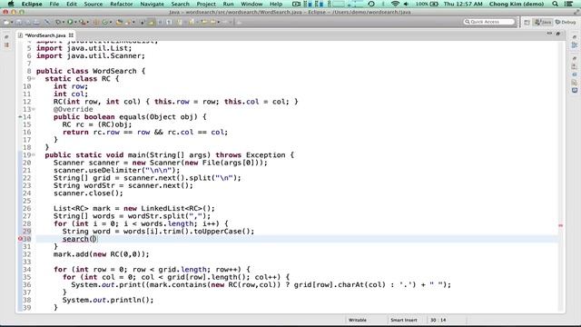This screenshot has height=327, width=581.
Task: Collapse the main method fold at line 19
Action: (34, 155)
